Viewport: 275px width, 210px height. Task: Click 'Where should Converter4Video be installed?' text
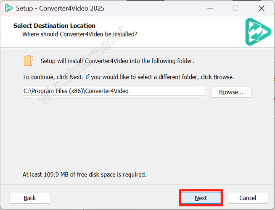[80, 34]
